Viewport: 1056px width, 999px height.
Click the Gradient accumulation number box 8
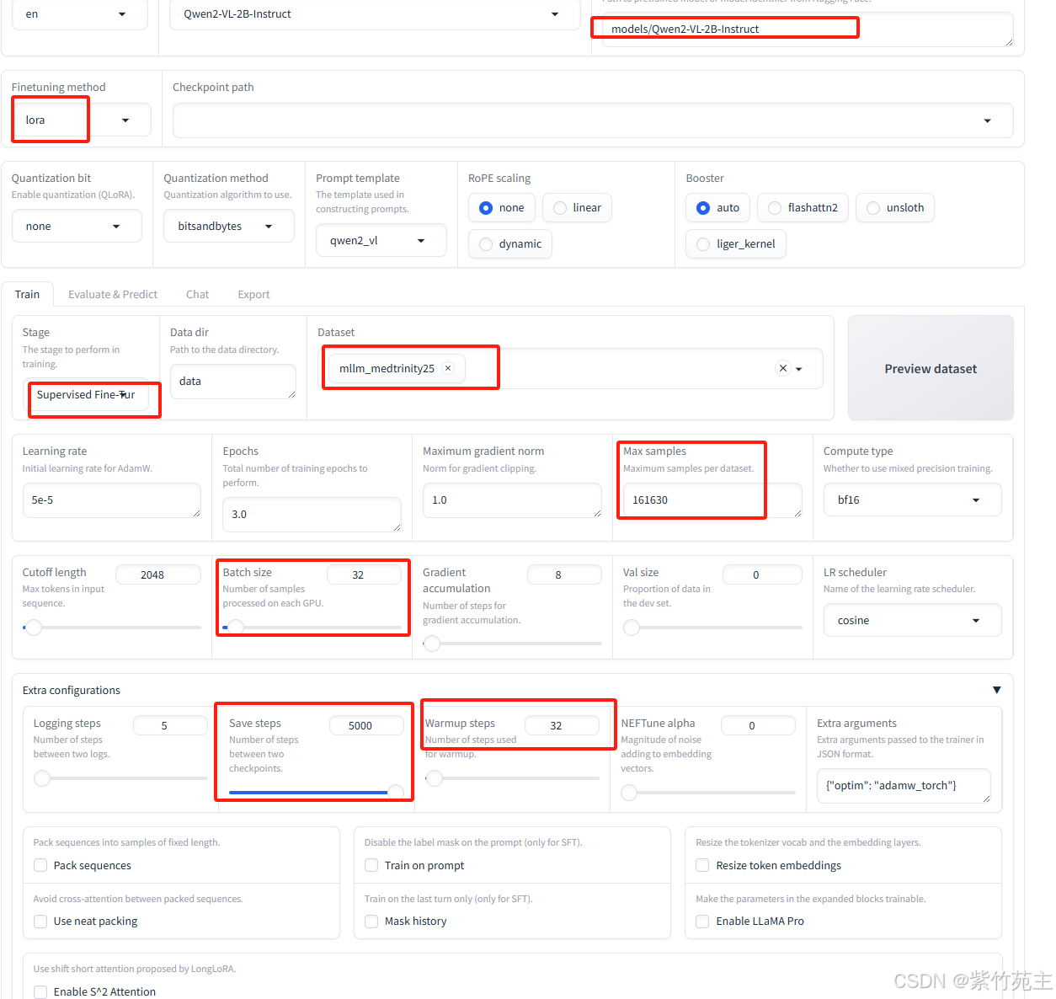click(x=564, y=574)
